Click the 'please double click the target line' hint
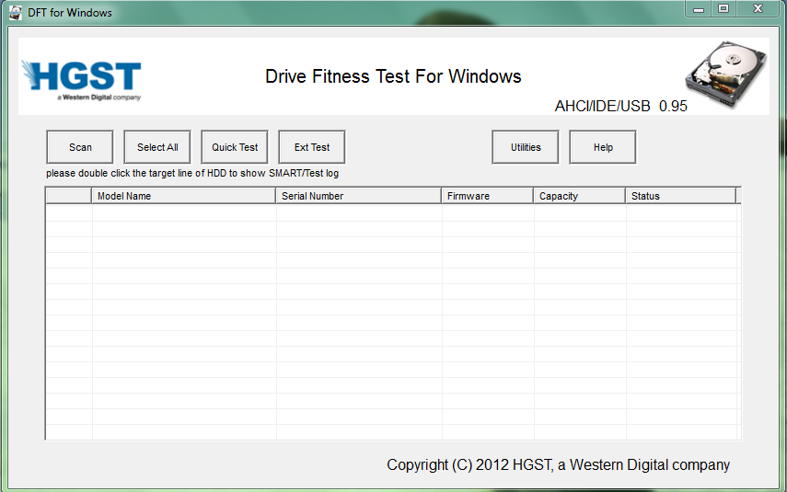Image resolution: width=787 pixels, height=492 pixels. click(192, 174)
